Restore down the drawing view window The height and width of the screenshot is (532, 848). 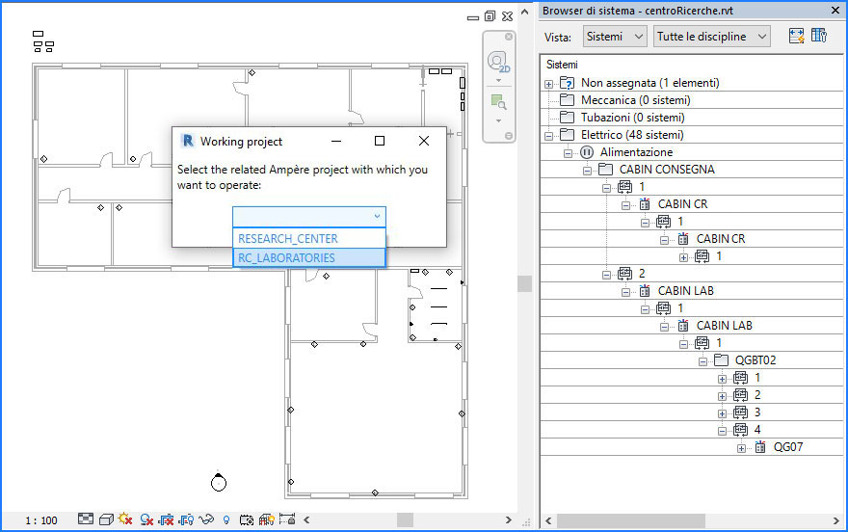[490, 16]
